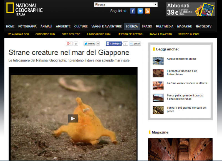
Task: Go to the ANIMALI section
Action: click(x=46, y=27)
